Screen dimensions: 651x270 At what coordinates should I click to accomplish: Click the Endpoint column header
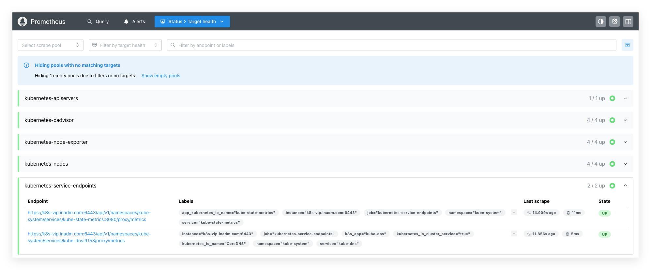tap(38, 201)
